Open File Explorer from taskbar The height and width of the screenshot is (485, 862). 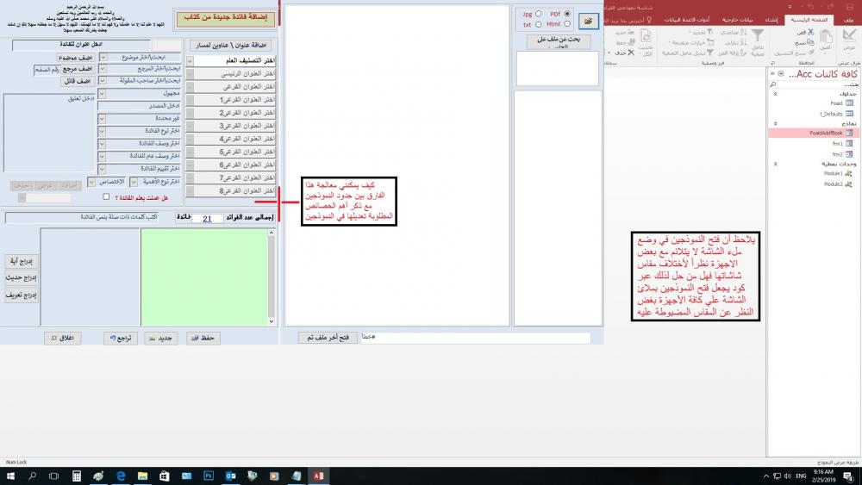[142, 476]
